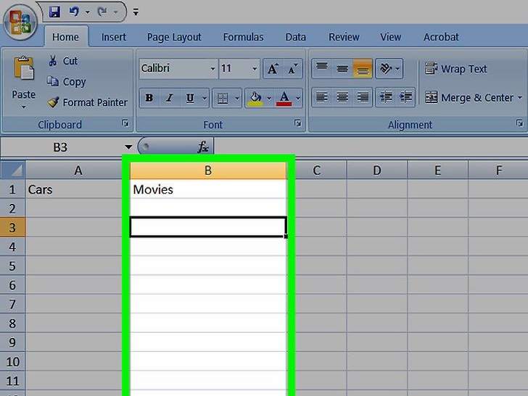
Task: Click the insert function fx icon
Action: pyautogui.click(x=204, y=147)
